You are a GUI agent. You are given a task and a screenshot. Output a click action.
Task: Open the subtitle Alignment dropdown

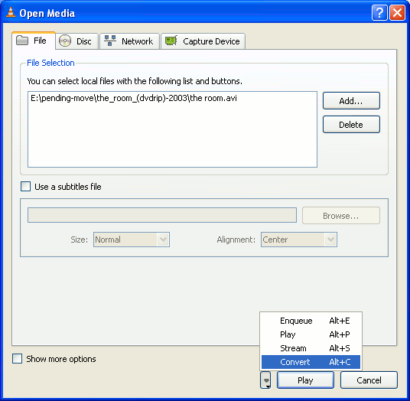pos(299,240)
